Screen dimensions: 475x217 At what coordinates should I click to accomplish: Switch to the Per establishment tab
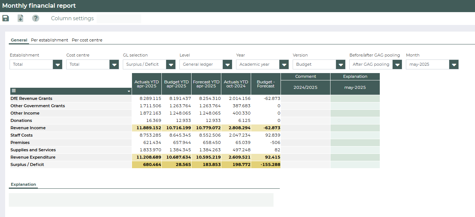49,40
